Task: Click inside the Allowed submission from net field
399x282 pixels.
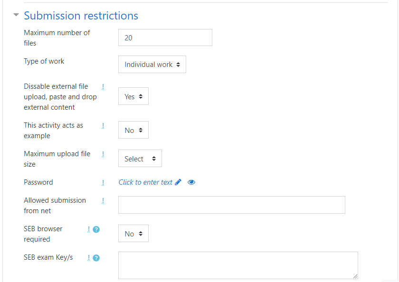Action: [x=231, y=205]
